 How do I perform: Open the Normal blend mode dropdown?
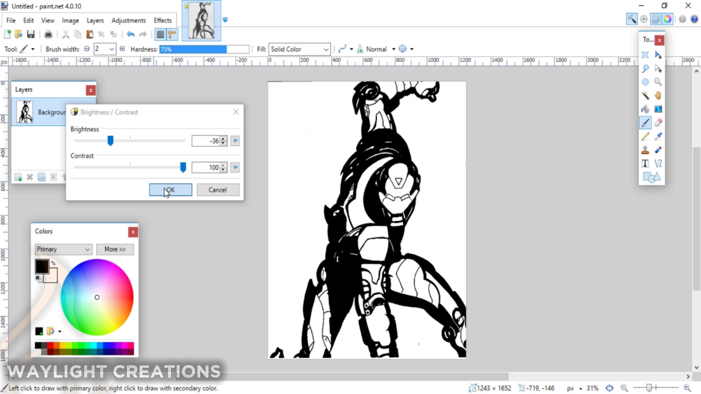[394, 49]
